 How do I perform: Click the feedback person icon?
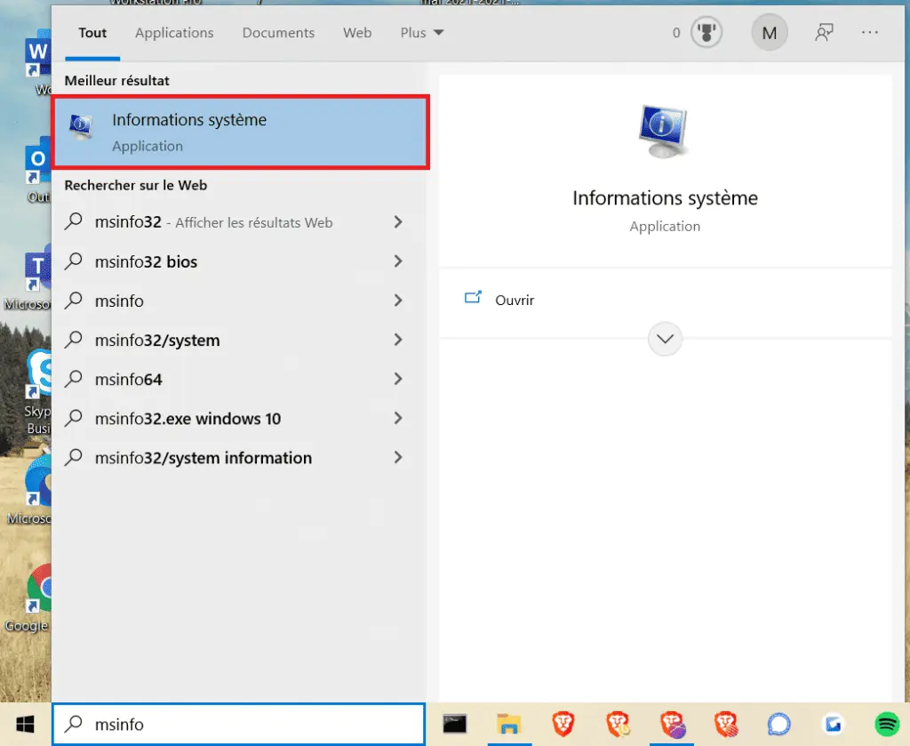[x=824, y=33]
